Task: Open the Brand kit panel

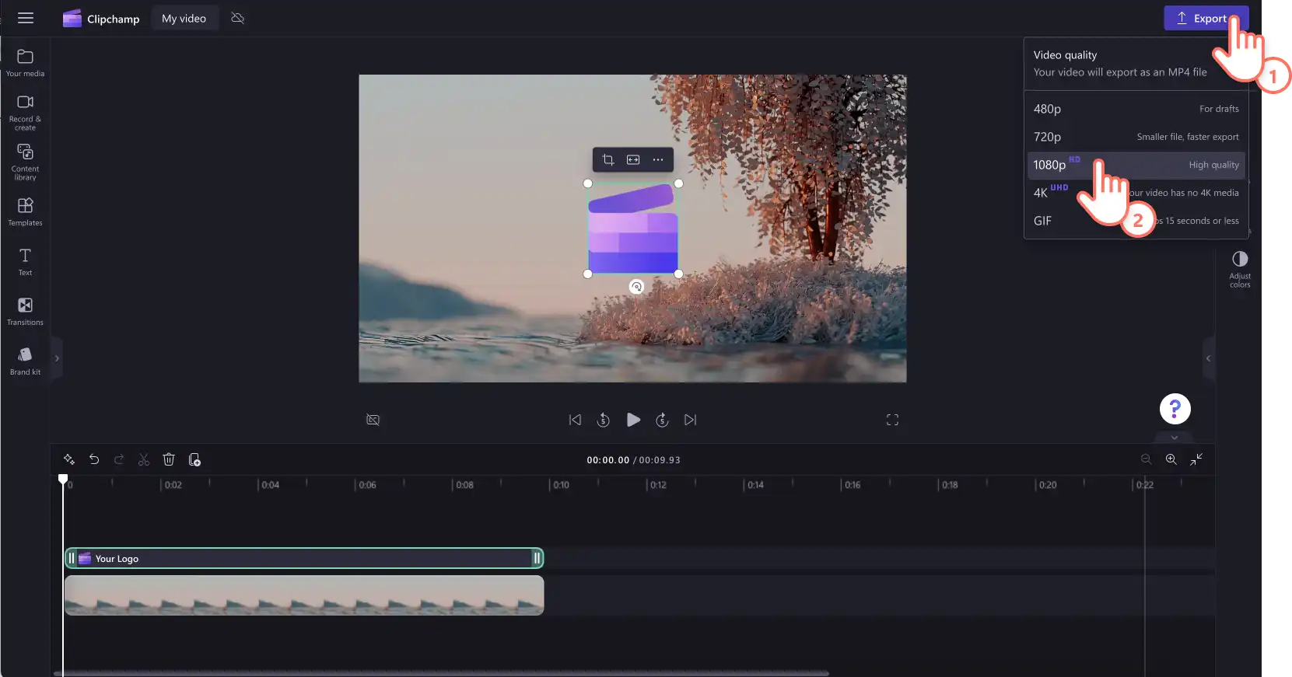Action: click(x=25, y=361)
